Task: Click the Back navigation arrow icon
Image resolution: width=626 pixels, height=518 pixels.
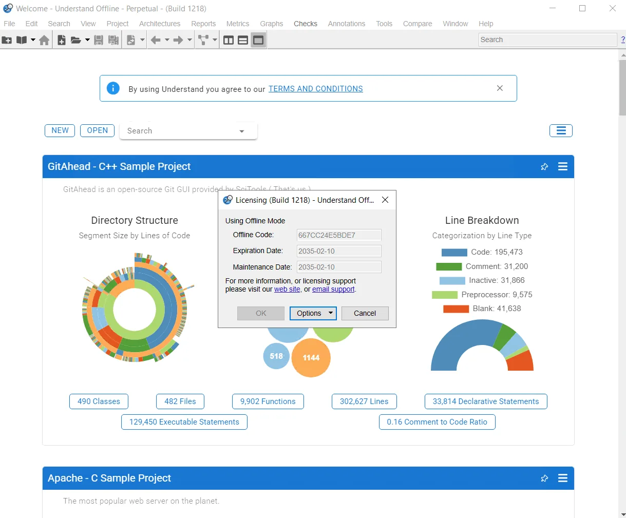Action: pos(156,40)
